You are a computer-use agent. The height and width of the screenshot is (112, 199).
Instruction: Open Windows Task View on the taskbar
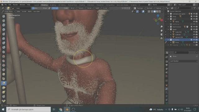click(x=54, y=109)
